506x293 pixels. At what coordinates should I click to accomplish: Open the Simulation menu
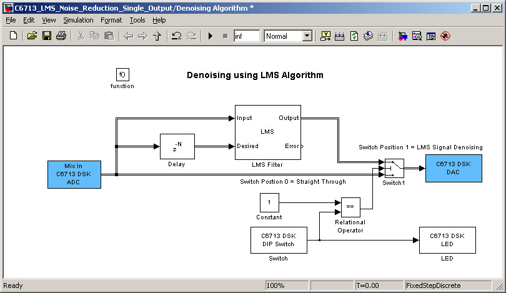point(78,20)
